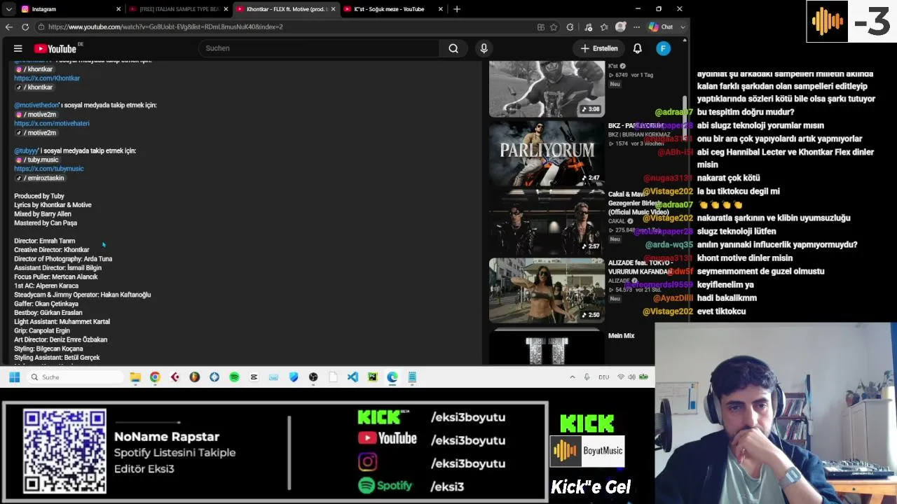This screenshot has height=504, width=897.
Task: Go to the YouTube home logo
Action: pyautogui.click(x=55, y=48)
